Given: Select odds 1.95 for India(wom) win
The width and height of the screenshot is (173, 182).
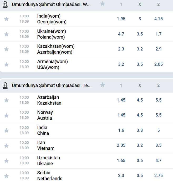Looking at the screenshot, I should [x=121, y=19].
